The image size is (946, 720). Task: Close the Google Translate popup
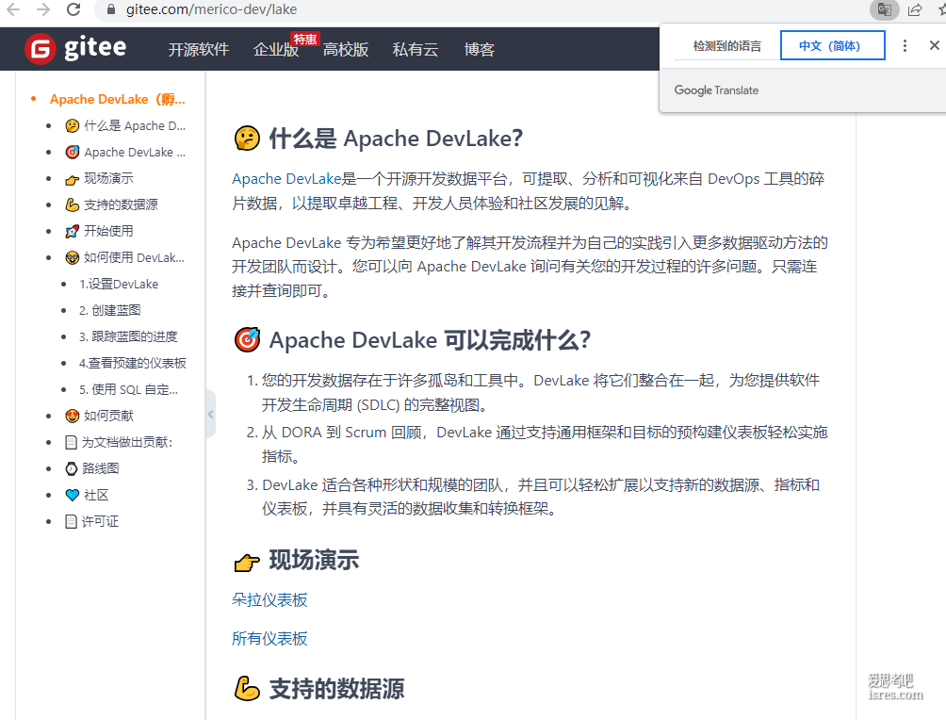[934, 45]
